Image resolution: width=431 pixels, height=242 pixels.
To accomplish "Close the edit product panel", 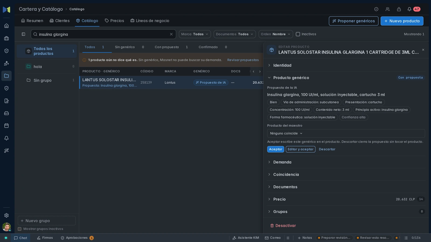I will point(423,50).
